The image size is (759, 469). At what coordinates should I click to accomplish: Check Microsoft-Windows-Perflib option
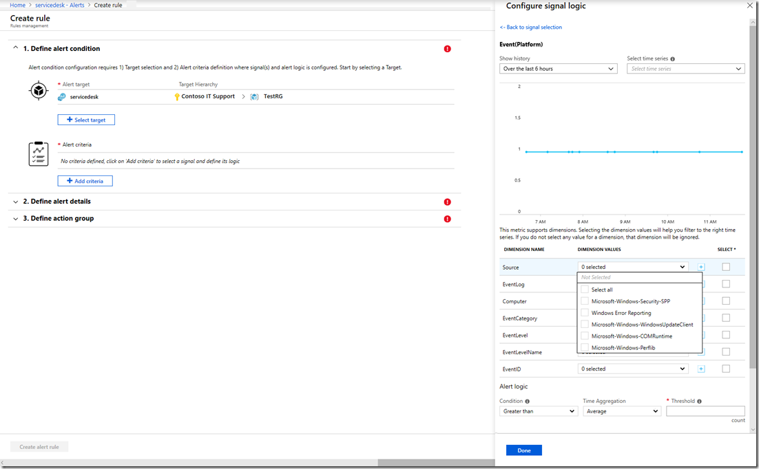(585, 348)
